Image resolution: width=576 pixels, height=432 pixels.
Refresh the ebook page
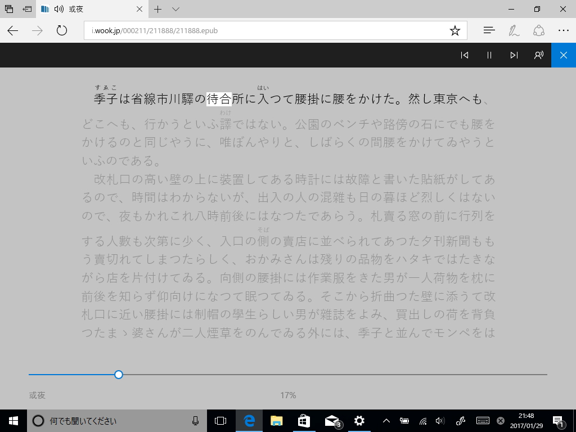62,30
